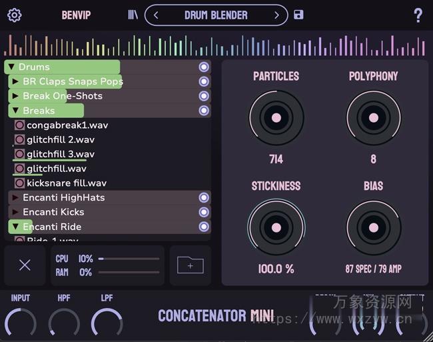Expand Break One-Shots folder triangle
The width and height of the screenshot is (433, 342).
[x=15, y=96]
